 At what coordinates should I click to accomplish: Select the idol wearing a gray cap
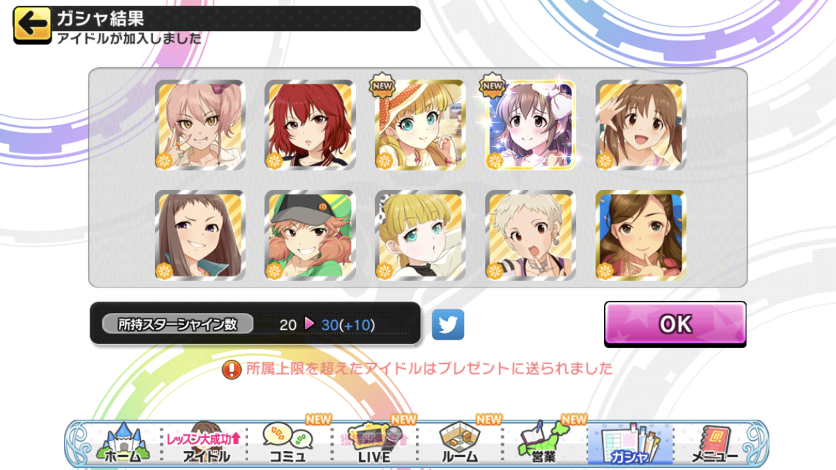tap(310, 236)
